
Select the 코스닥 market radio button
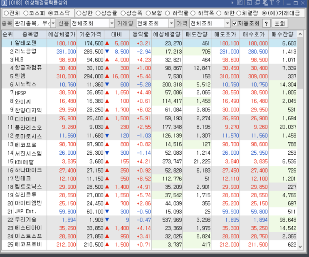point(59,13)
